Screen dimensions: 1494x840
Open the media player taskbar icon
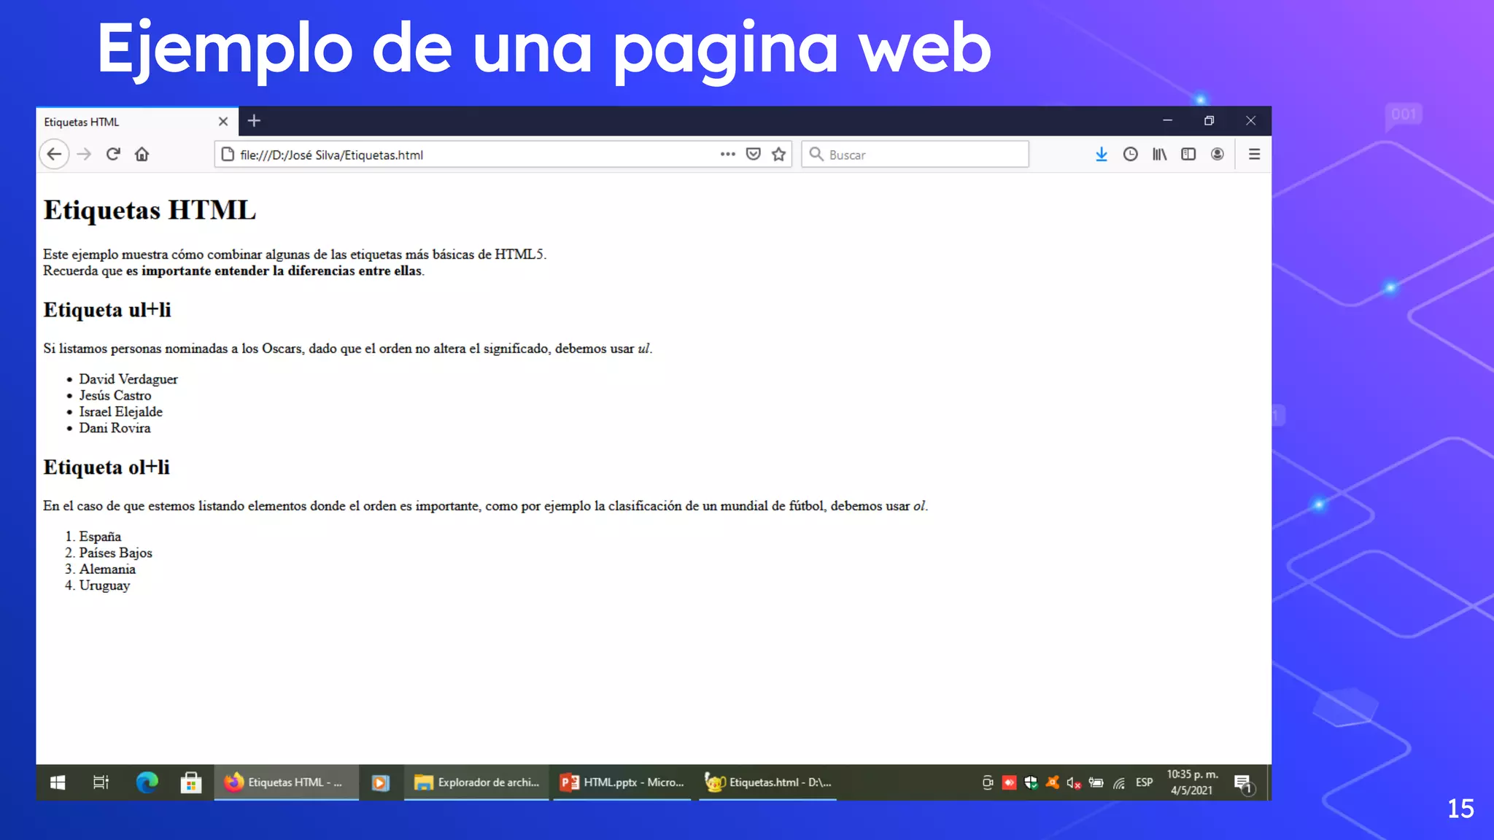380,782
